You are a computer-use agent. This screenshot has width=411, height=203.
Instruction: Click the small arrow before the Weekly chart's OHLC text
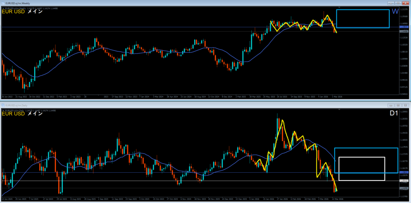point(3,9)
